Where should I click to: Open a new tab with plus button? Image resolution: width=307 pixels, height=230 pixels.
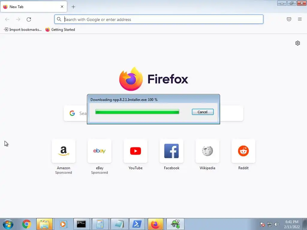coord(73,7)
